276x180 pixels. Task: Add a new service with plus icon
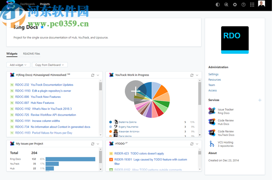click(x=260, y=100)
